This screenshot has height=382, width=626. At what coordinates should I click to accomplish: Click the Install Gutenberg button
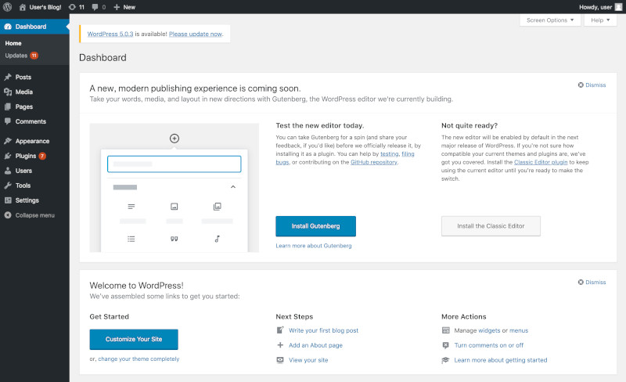[x=315, y=226]
